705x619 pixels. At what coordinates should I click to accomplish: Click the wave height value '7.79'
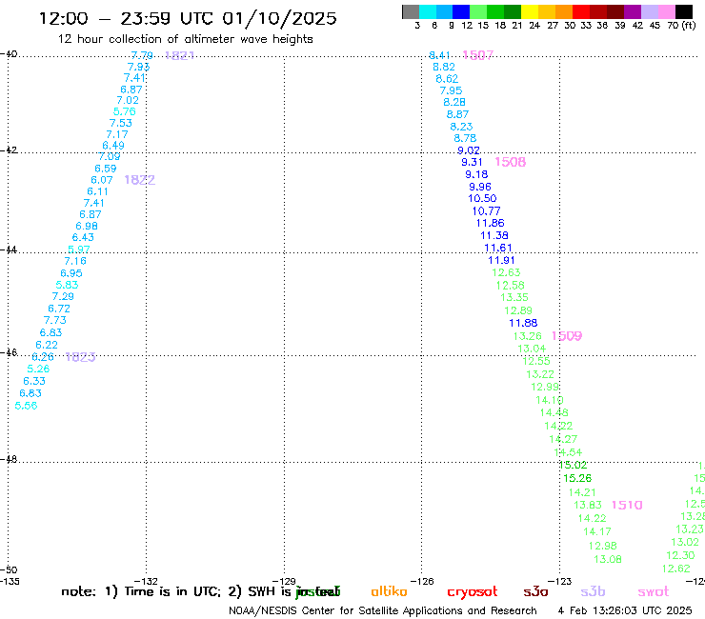click(x=142, y=55)
